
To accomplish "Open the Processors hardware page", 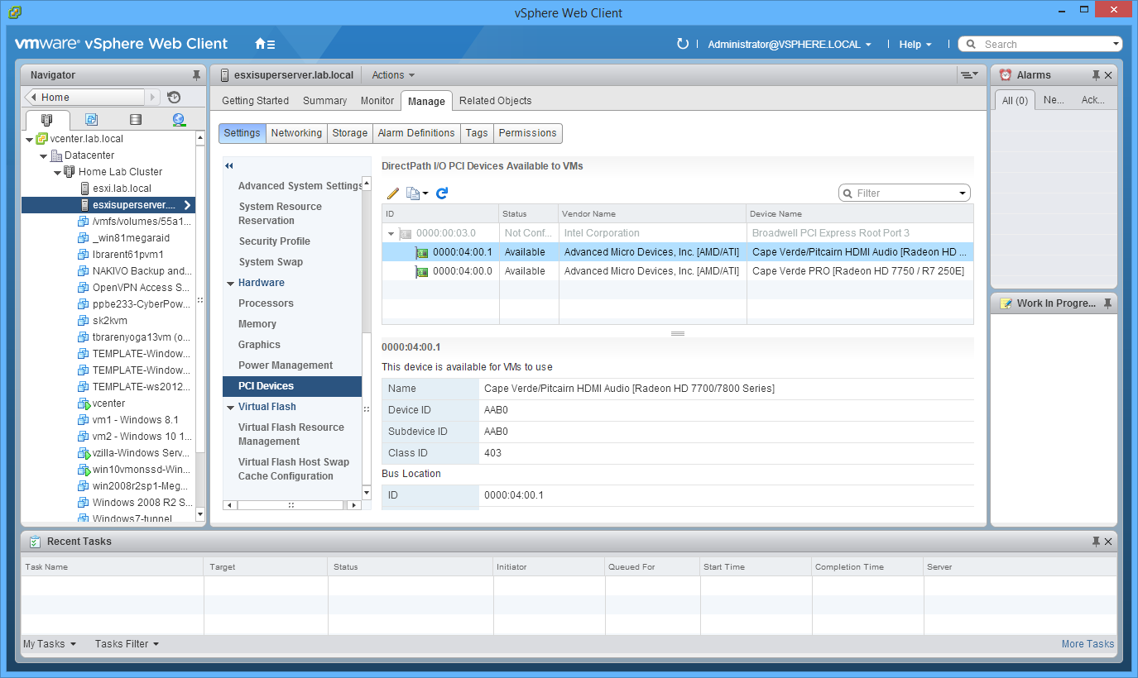I will pos(266,303).
